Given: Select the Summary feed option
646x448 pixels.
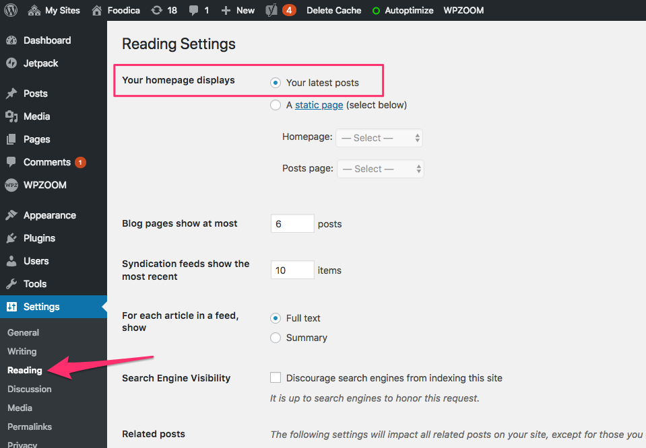Looking at the screenshot, I should [x=276, y=338].
